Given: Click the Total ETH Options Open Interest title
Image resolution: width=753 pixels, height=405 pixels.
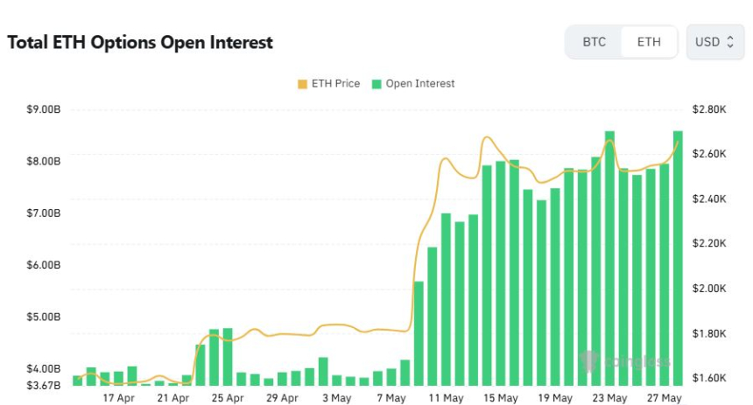Looking at the screenshot, I should pos(140,42).
